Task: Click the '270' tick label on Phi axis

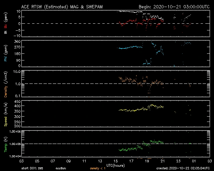Action: point(17,47)
